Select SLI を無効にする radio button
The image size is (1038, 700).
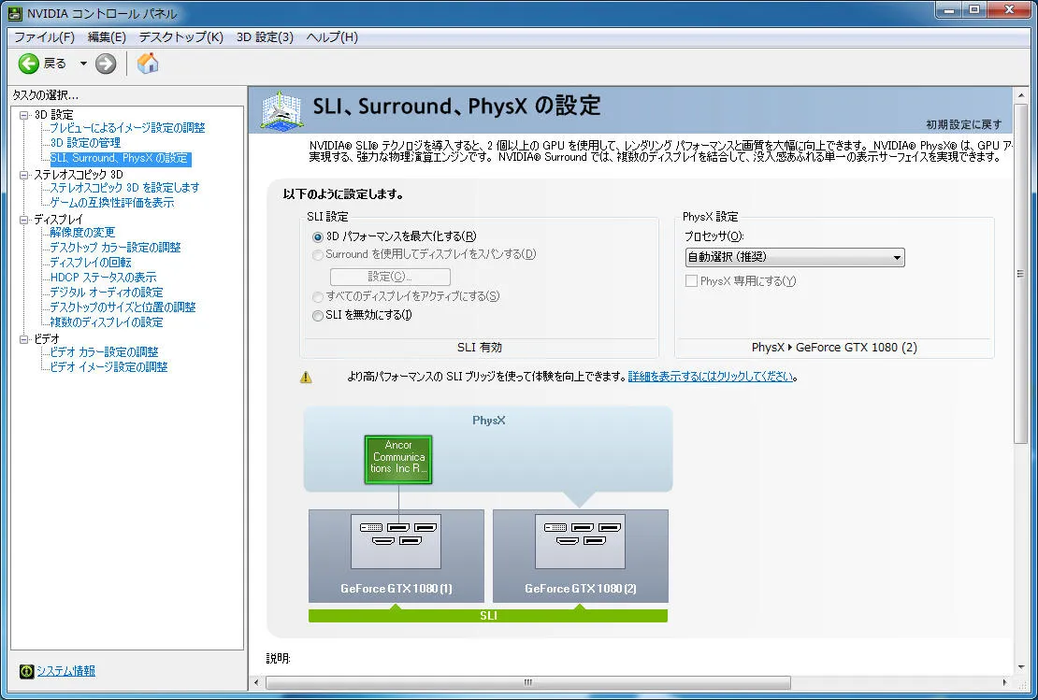(318, 316)
